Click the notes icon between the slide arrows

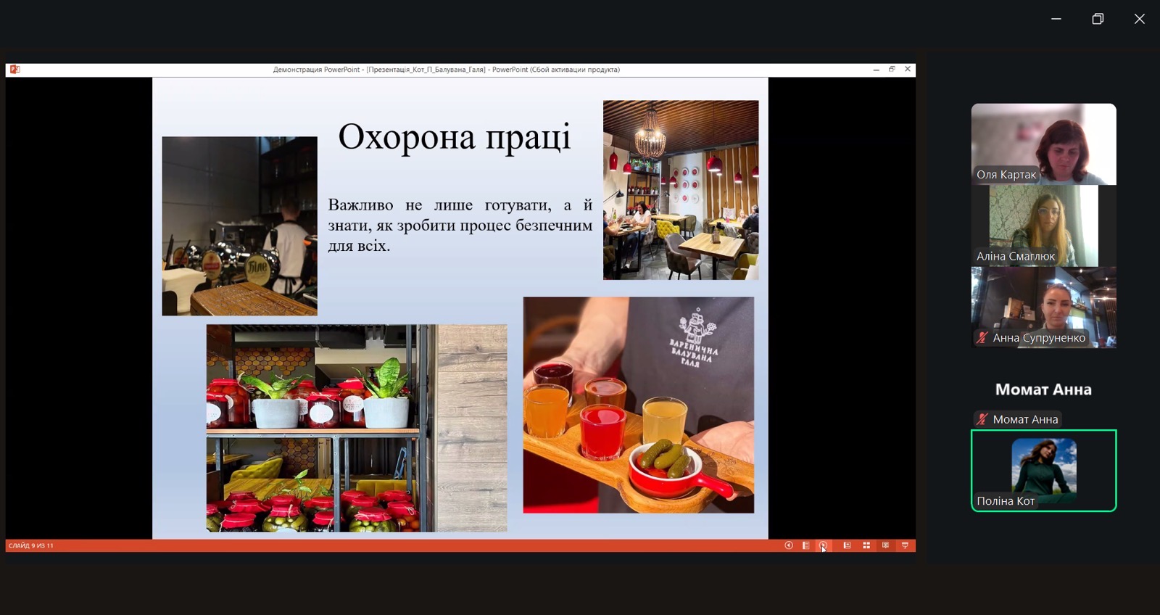pyautogui.click(x=806, y=545)
